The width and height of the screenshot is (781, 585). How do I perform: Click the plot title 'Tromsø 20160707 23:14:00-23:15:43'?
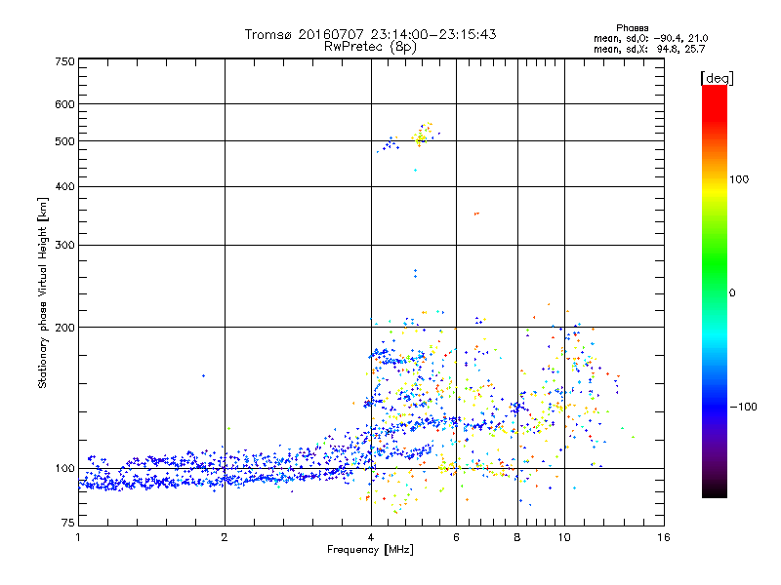(370, 34)
